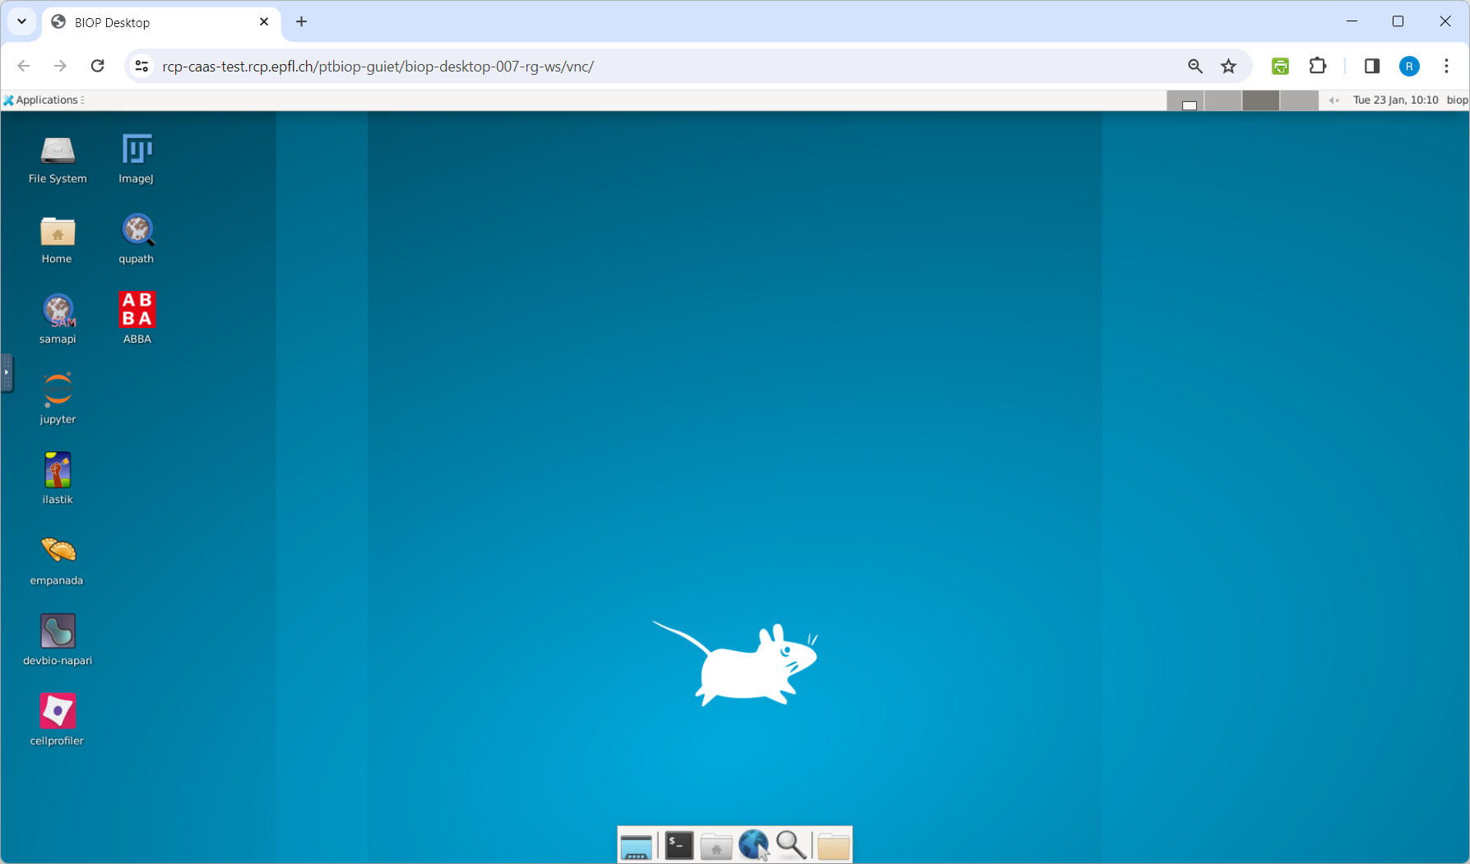1470x864 pixels.
Task: Click inside the browser address bar
Action: pyautogui.click(x=576, y=67)
